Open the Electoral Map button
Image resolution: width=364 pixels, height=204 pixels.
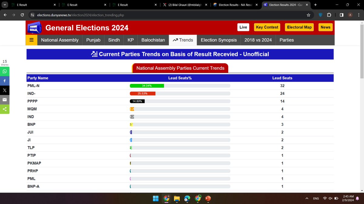click(299, 27)
